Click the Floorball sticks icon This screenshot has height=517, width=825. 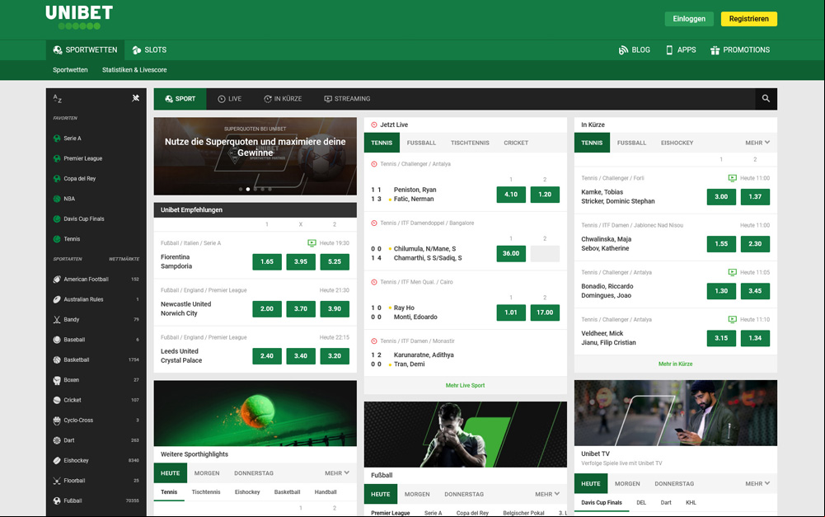57,481
